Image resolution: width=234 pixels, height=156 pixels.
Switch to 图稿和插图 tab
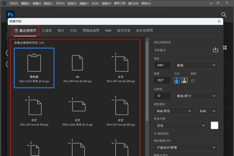coord(91,30)
